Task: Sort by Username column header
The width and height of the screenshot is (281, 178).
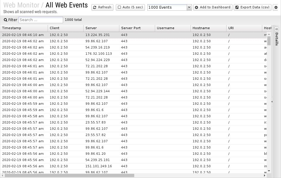Action: (173, 28)
